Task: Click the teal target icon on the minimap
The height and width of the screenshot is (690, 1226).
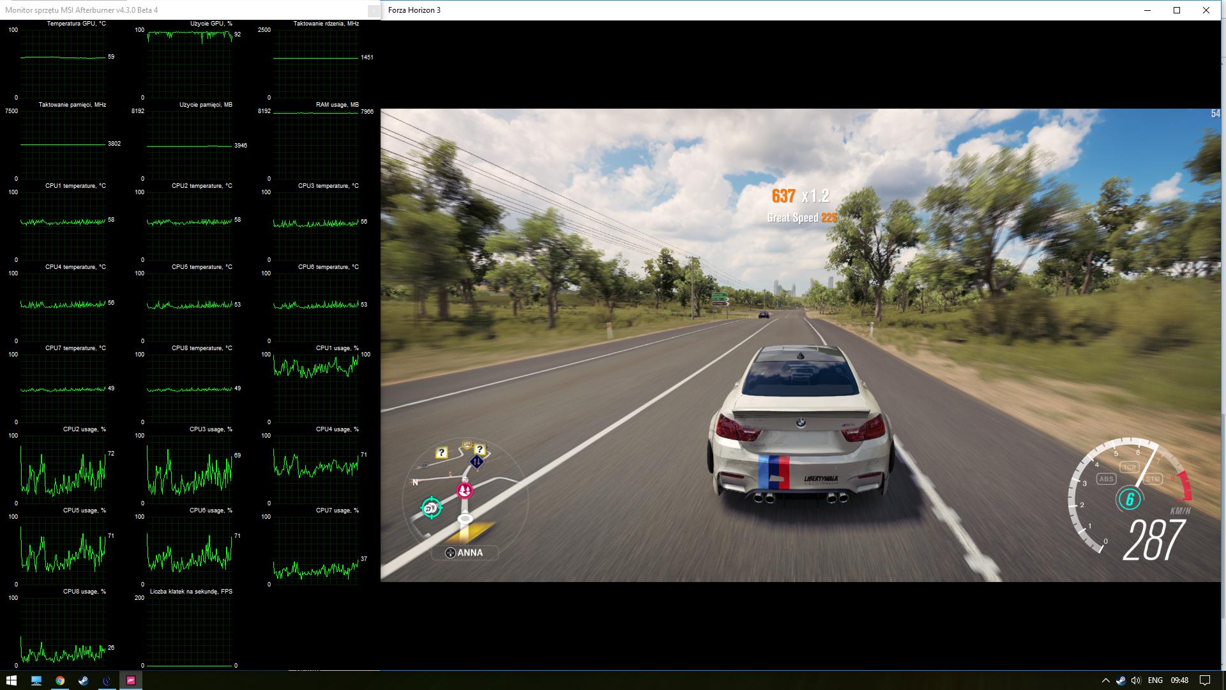Action: click(431, 508)
